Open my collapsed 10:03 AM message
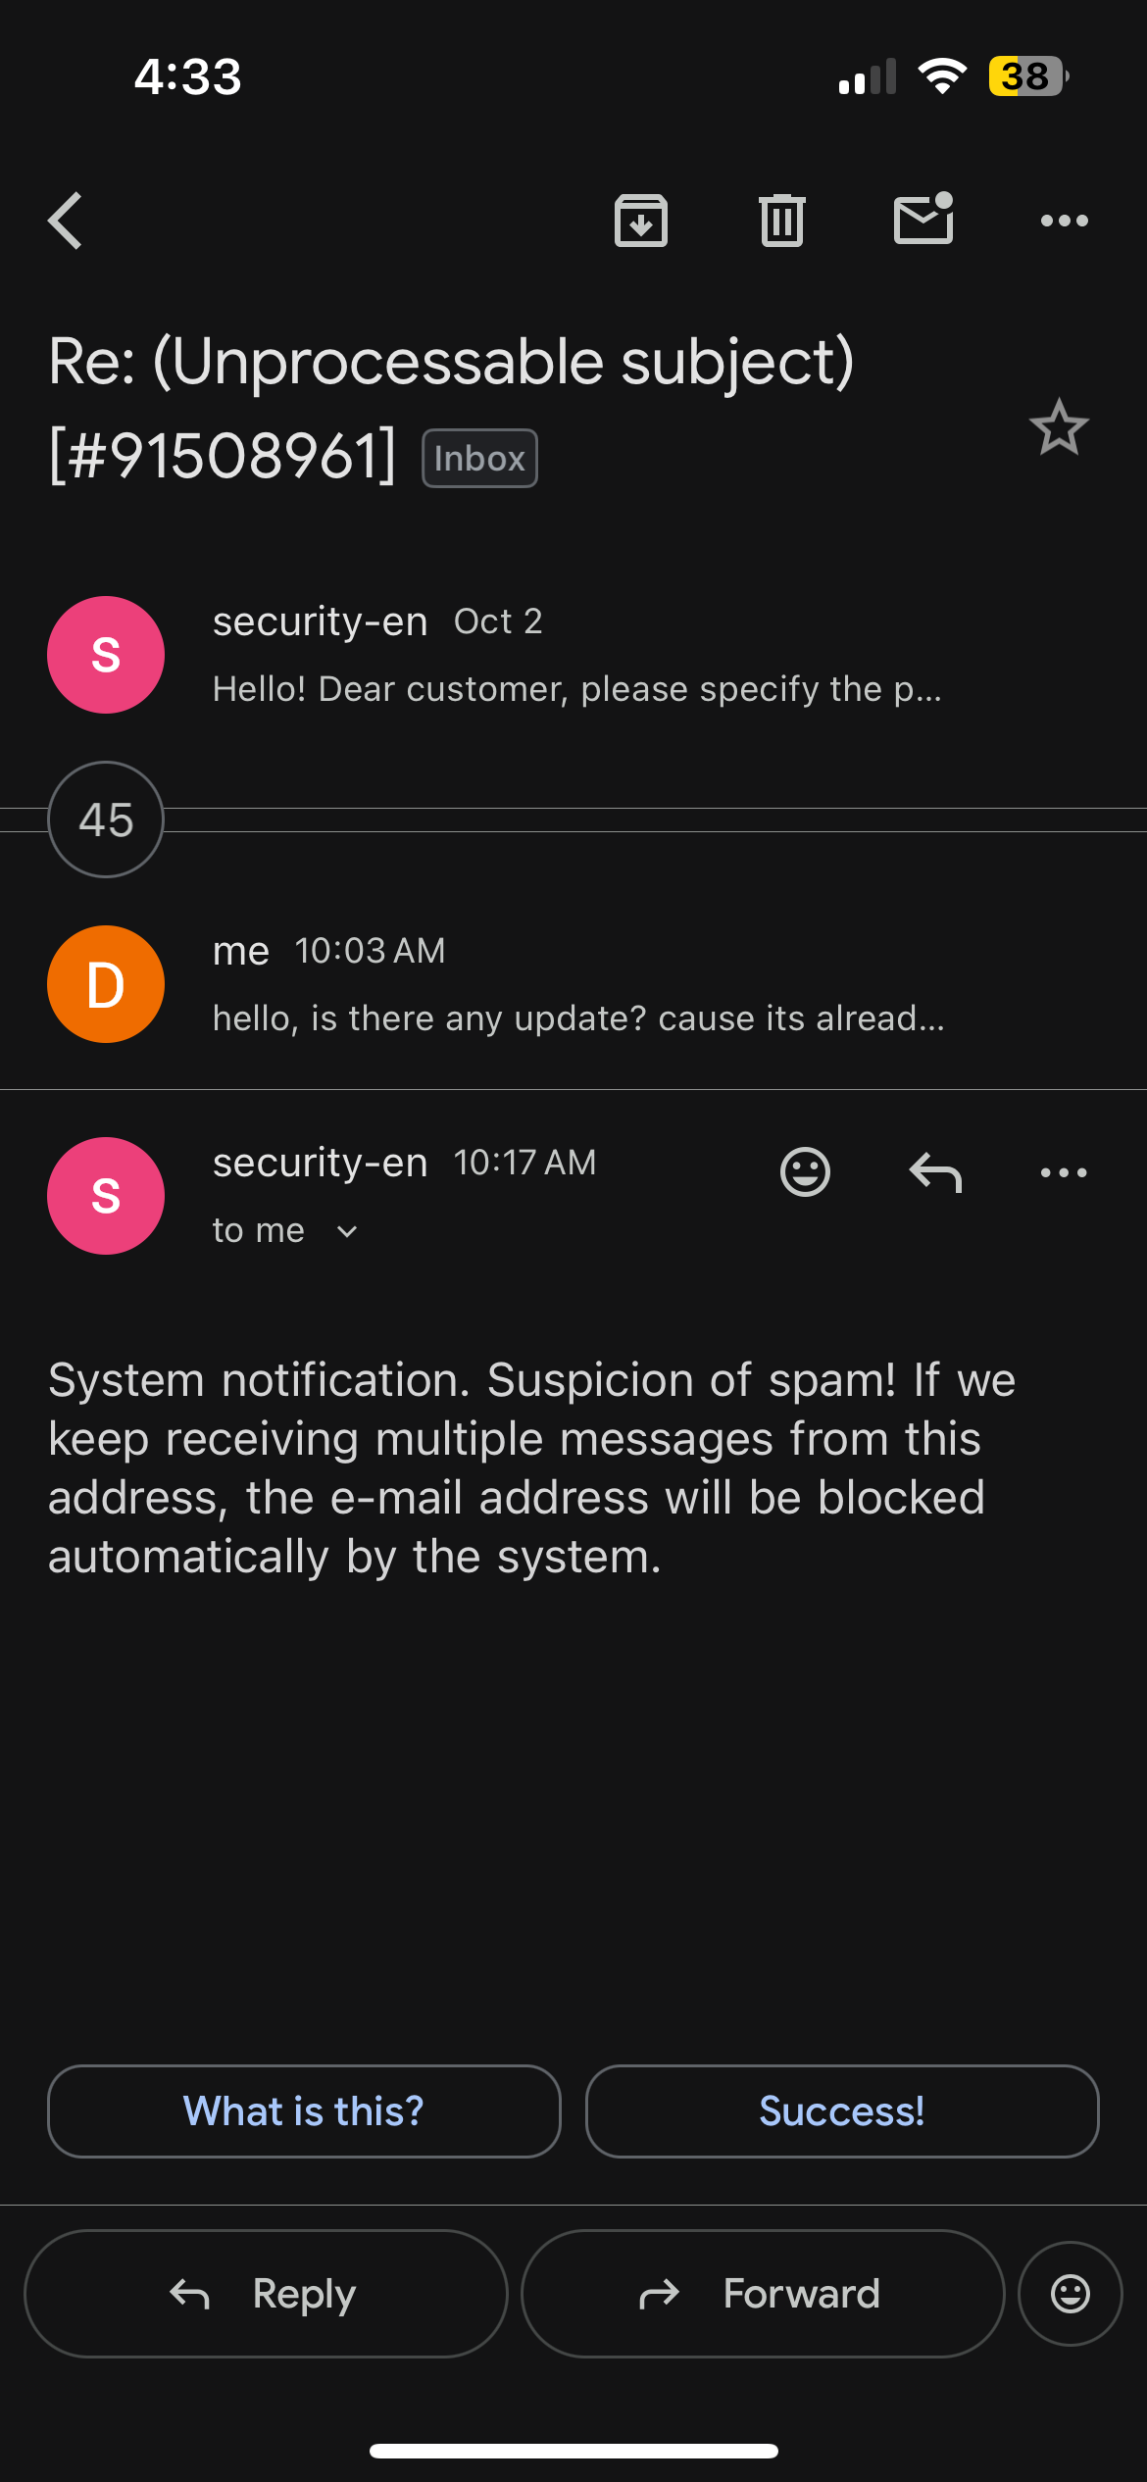The image size is (1147, 2482). 578,984
